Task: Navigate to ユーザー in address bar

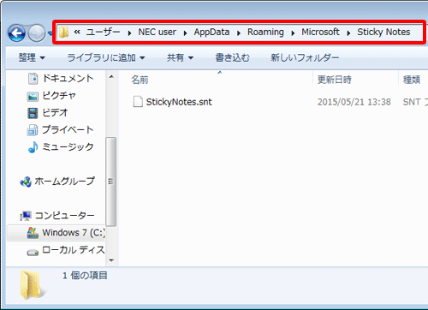Action: click(103, 32)
